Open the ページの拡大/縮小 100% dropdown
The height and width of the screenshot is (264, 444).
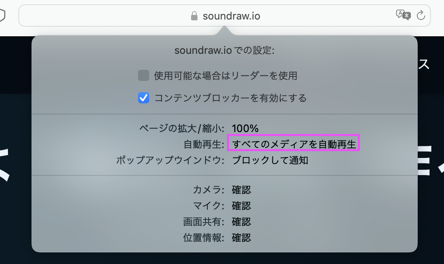pyautogui.click(x=245, y=128)
